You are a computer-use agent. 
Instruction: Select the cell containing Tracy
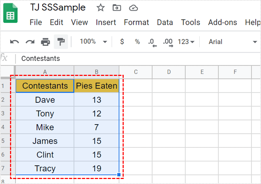(45, 168)
